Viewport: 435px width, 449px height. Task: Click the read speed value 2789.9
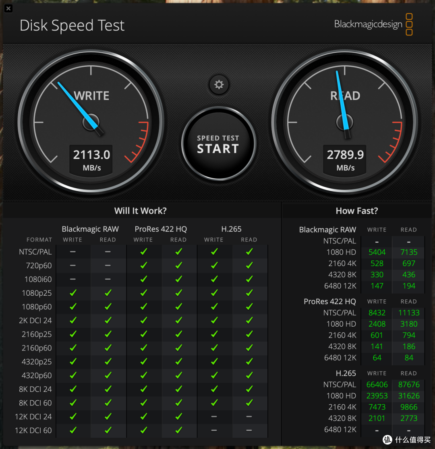click(x=345, y=155)
